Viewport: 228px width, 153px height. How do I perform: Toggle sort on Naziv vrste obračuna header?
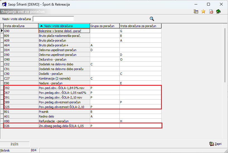point(64,26)
